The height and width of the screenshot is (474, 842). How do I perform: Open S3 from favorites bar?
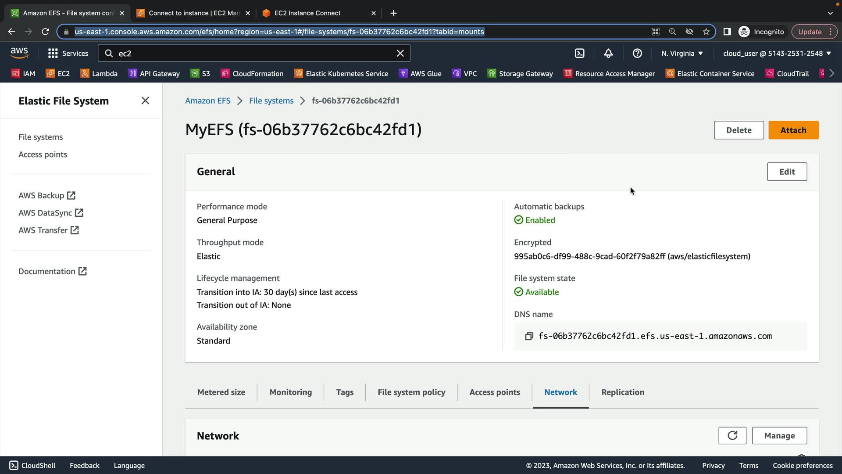coord(200,73)
